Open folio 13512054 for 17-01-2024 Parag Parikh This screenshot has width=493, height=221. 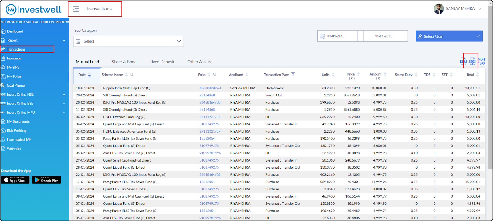coord(207,182)
